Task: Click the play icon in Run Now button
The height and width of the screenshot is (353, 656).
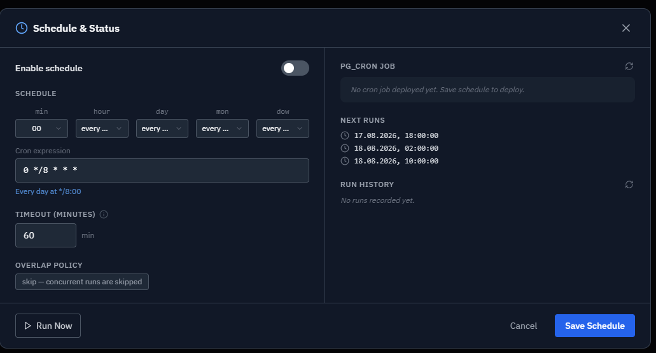Action: pos(27,326)
